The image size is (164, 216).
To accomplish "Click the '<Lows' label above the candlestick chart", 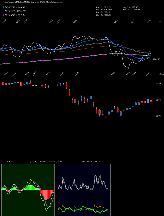I will click(161, 74).
